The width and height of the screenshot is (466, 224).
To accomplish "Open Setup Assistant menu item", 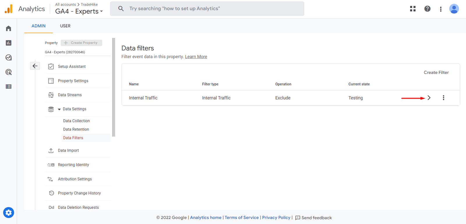I will tap(72, 67).
